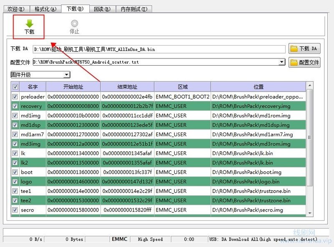Click the empty progress bar above status bar
334x247 pixels.
click(166, 232)
